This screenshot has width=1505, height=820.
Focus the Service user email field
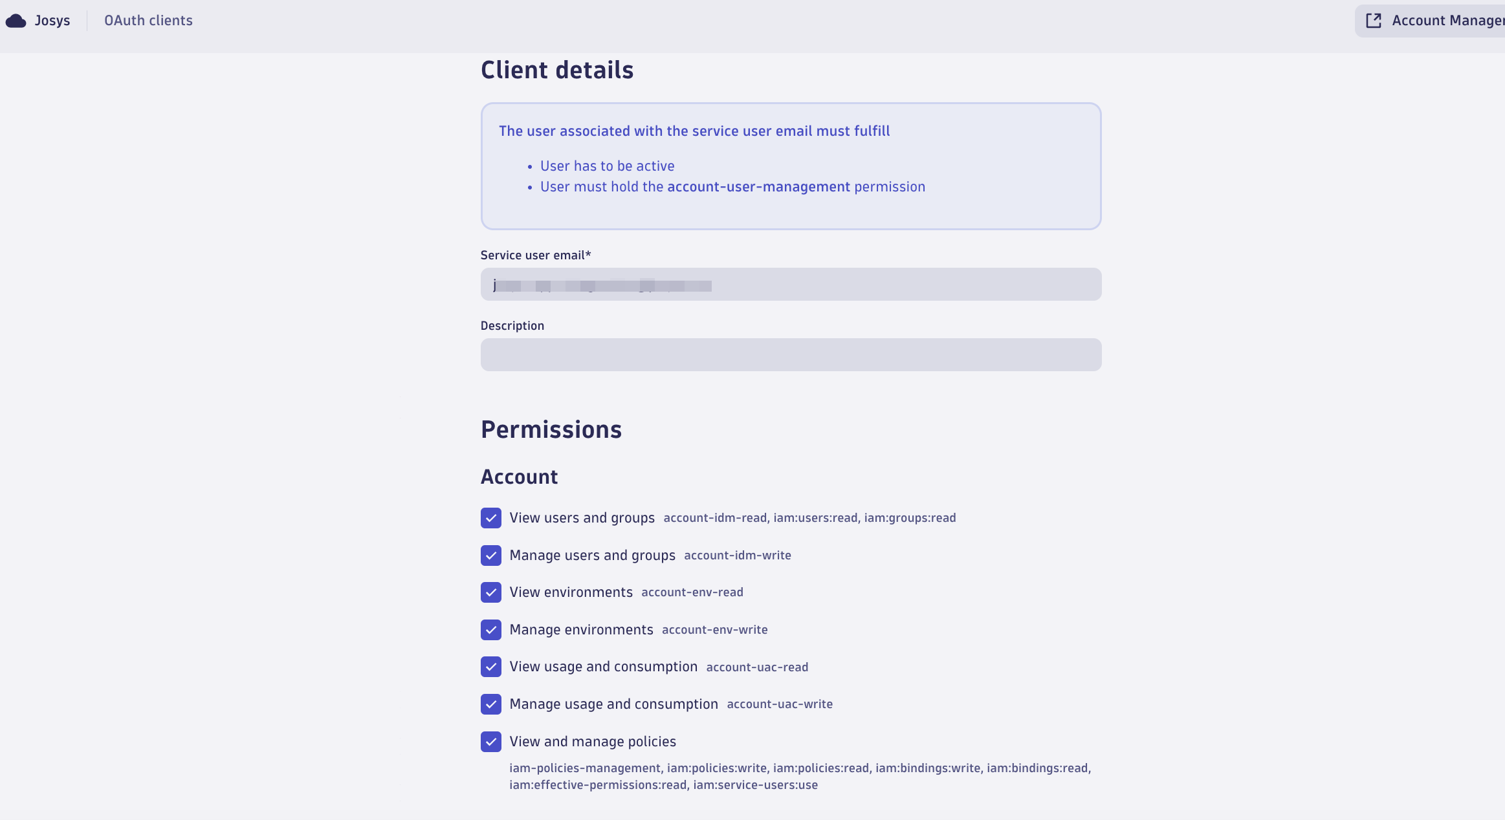coord(791,285)
